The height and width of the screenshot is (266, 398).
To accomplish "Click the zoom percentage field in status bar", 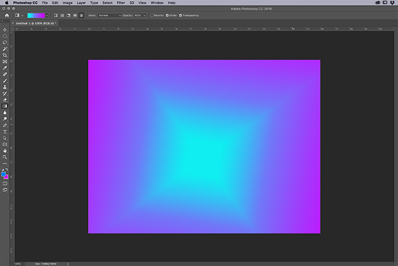I will pos(18,263).
